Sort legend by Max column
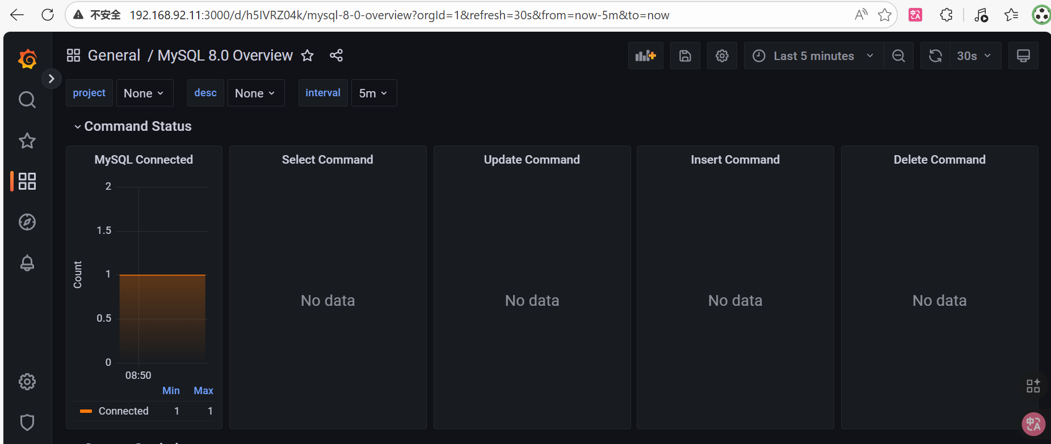 [203, 391]
